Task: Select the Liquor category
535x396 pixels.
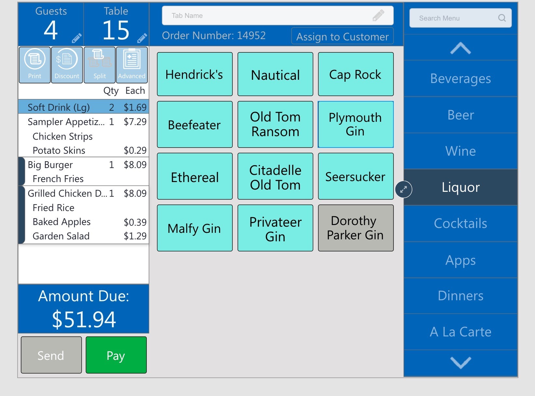Action: 460,187
